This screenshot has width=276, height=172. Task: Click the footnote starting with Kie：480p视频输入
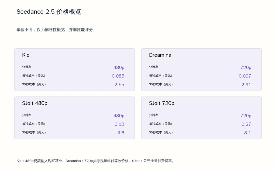tap(96, 161)
